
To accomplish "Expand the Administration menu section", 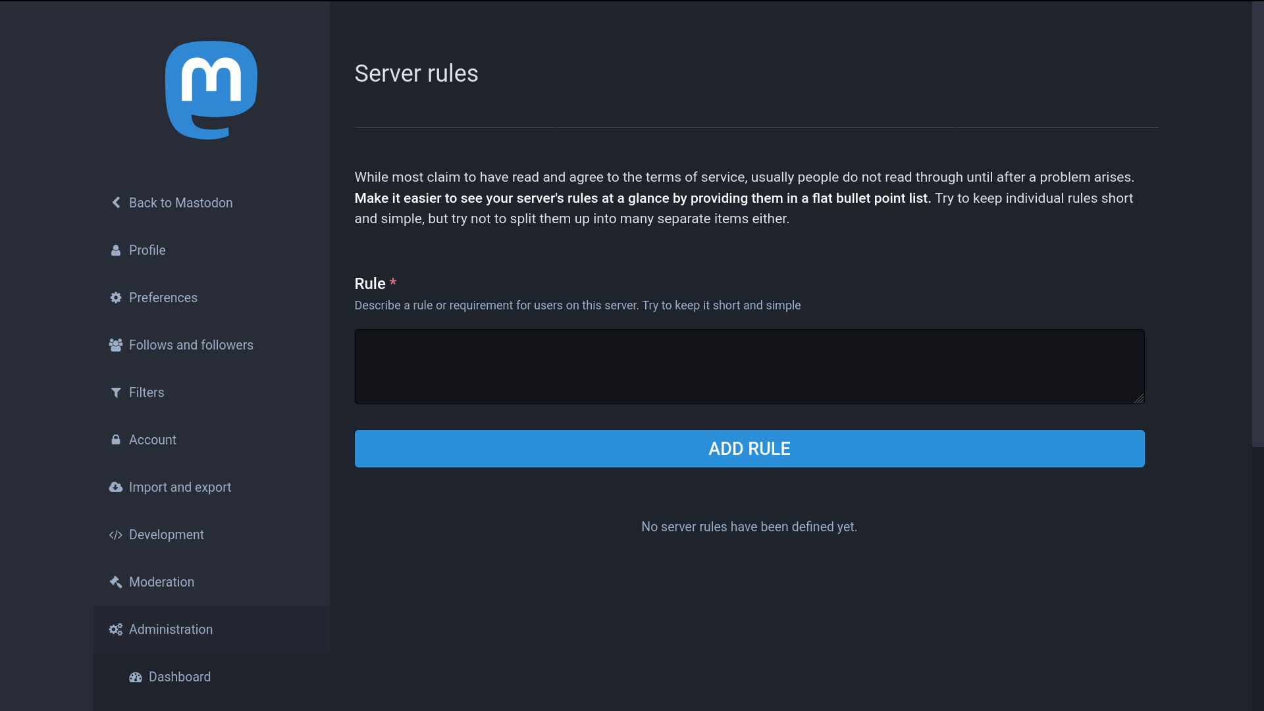I will [171, 629].
